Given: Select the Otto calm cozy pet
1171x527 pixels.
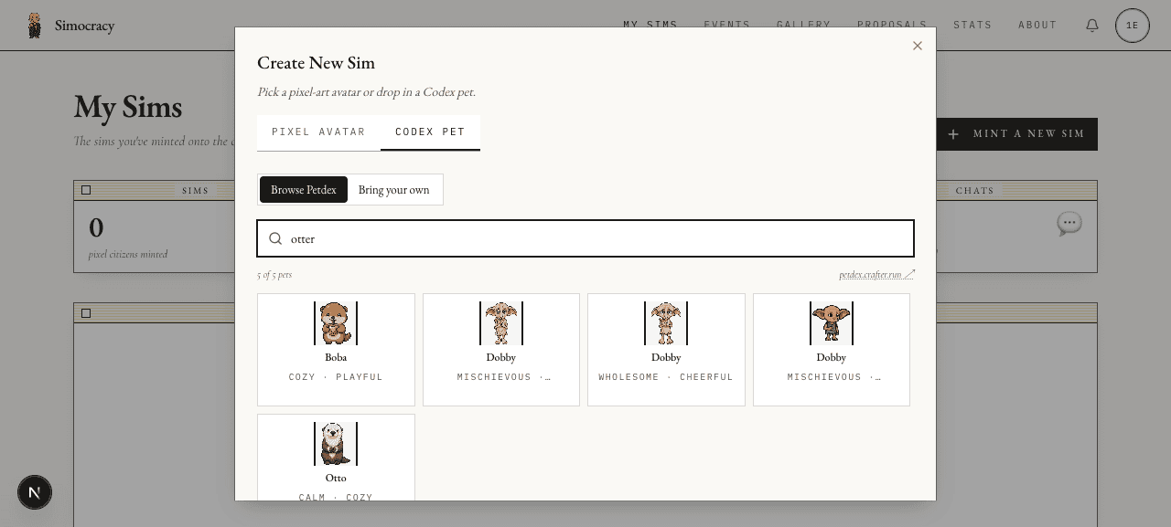Looking at the screenshot, I should tap(336, 458).
